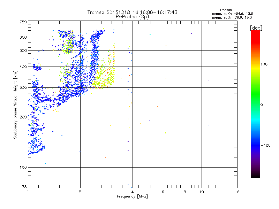Click the 'Phases' header label
Image resolution: width=279 pixels, height=209 pixels.
tap(226, 10)
